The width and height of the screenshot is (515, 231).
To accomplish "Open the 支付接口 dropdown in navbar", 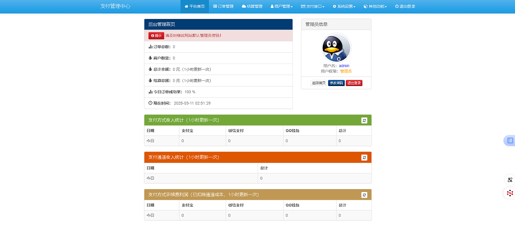I will (312, 7).
